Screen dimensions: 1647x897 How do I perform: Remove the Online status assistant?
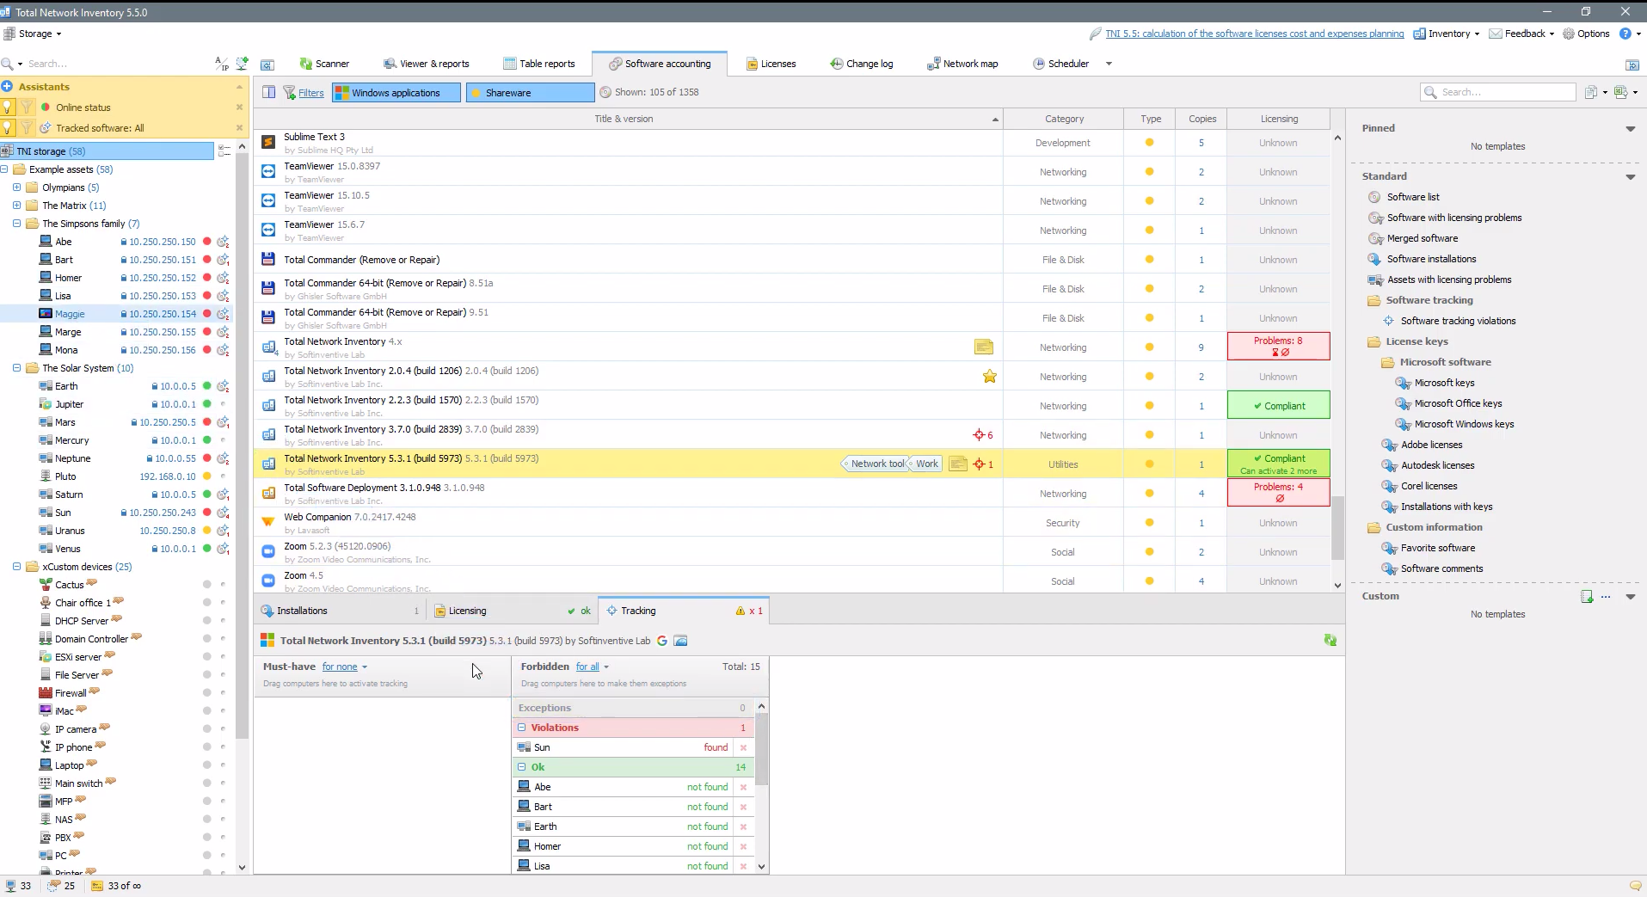[x=239, y=108]
